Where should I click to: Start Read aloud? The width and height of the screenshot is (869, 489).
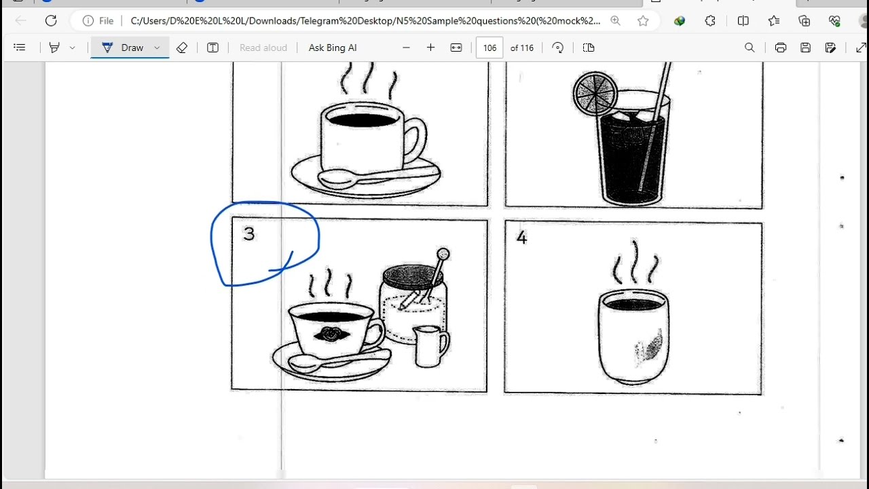coord(263,48)
